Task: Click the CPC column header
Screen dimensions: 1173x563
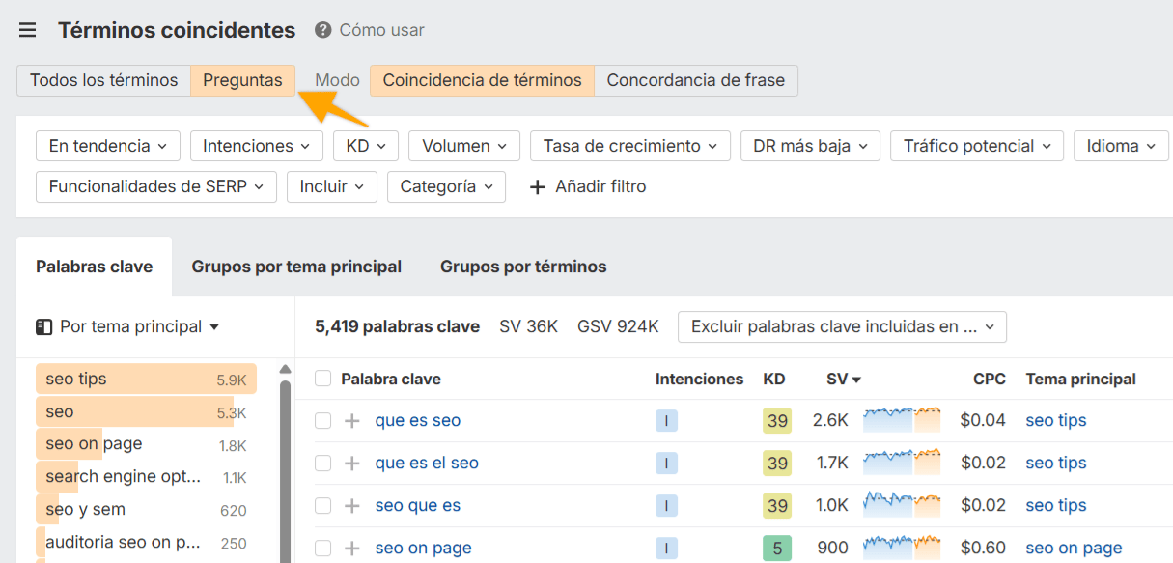Action: tap(990, 380)
